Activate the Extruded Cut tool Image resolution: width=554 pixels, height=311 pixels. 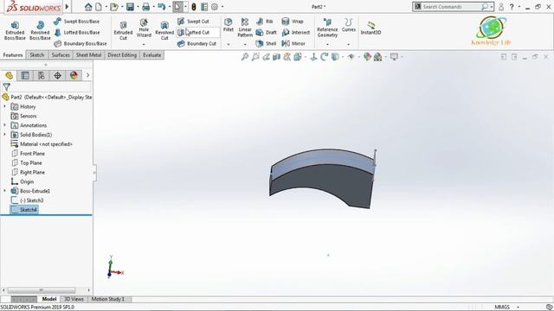[x=123, y=30]
